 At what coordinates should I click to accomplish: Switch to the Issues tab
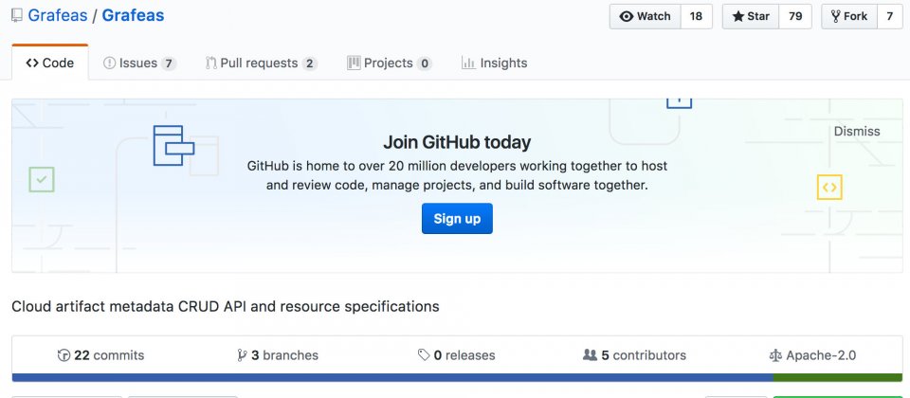click(x=139, y=63)
